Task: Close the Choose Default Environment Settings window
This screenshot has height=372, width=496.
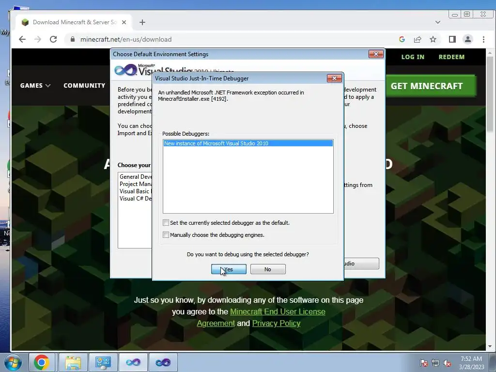Action: [376, 54]
